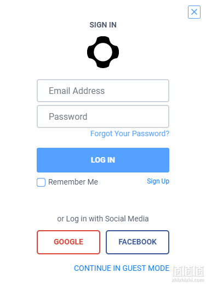The width and height of the screenshot is (206, 284).
Task: Select the Password input field
Action: click(x=103, y=116)
